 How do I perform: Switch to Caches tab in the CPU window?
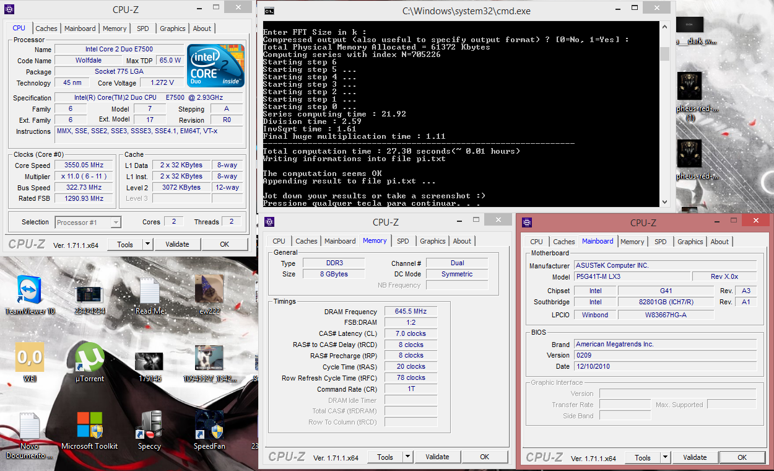[x=46, y=29]
